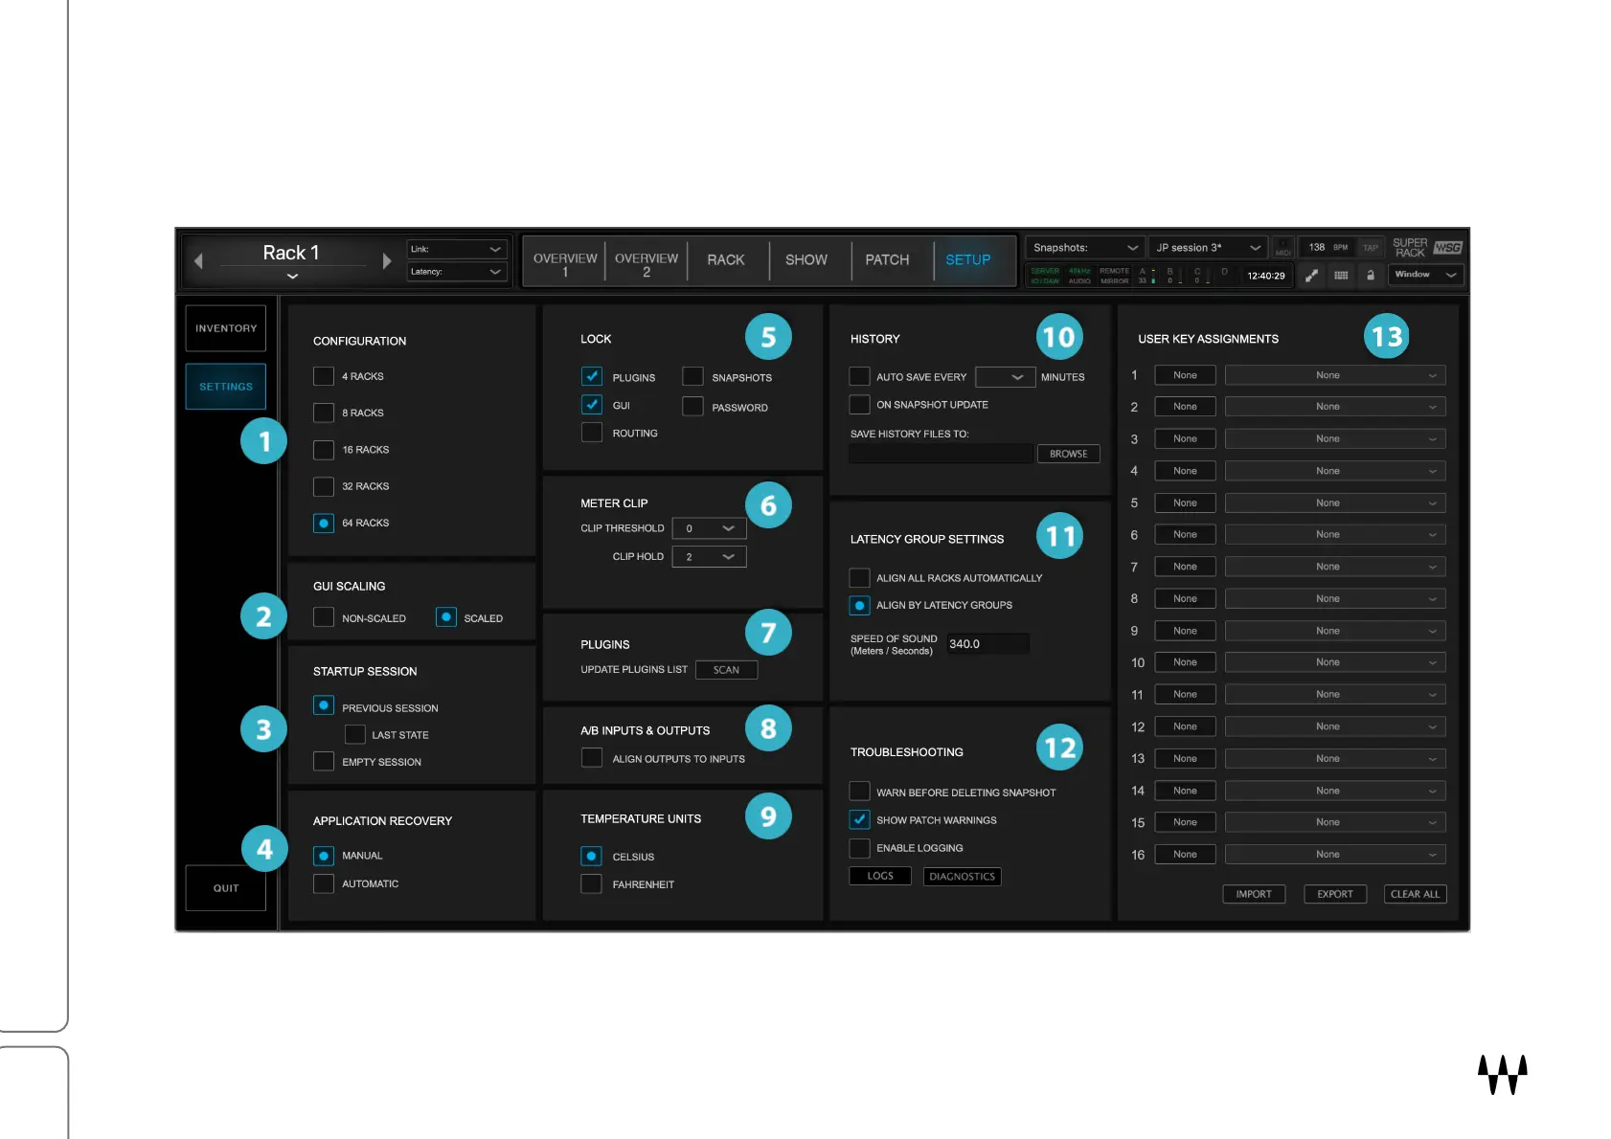Image resolution: width=1611 pixels, height=1139 pixels.
Task: Go to previous rack with left arrow
Action: pyautogui.click(x=198, y=260)
